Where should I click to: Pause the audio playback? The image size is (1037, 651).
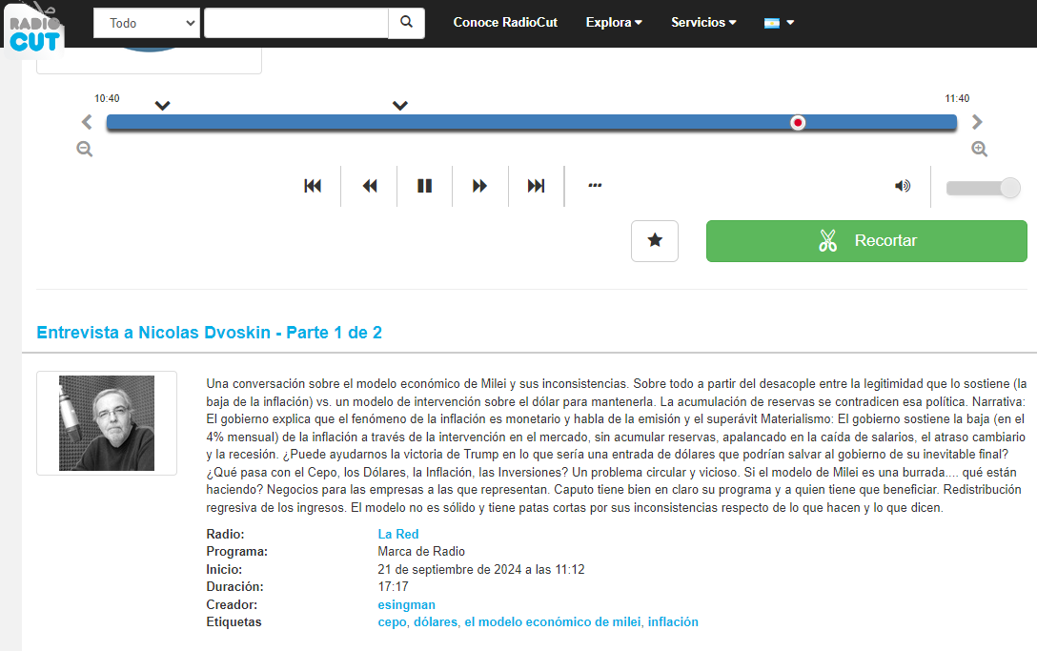click(x=425, y=186)
